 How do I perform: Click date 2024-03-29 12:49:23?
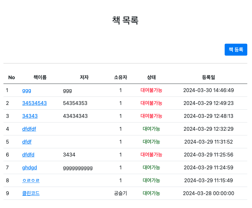[208, 103]
